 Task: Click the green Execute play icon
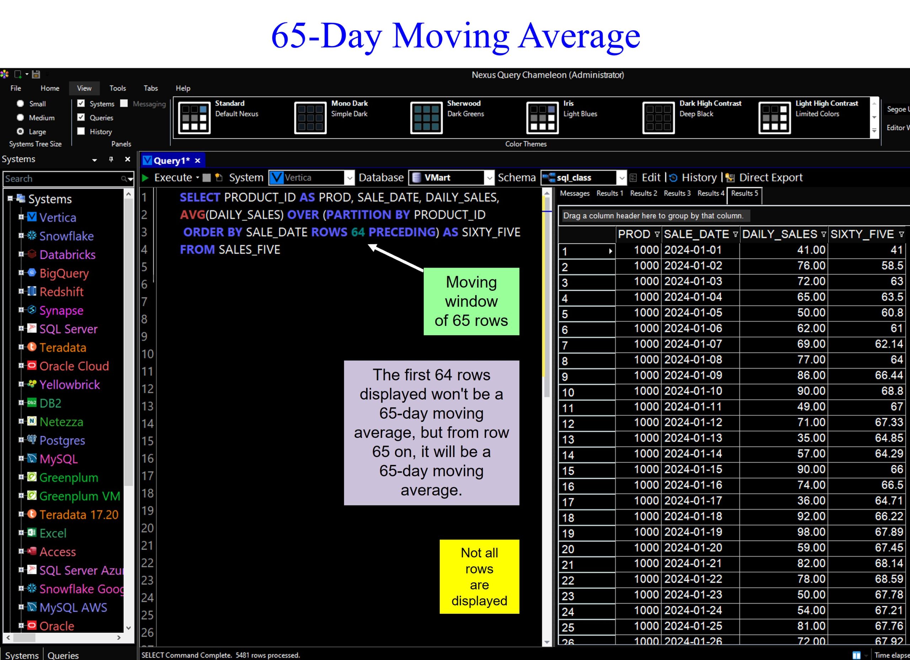[x=145, y=178]
